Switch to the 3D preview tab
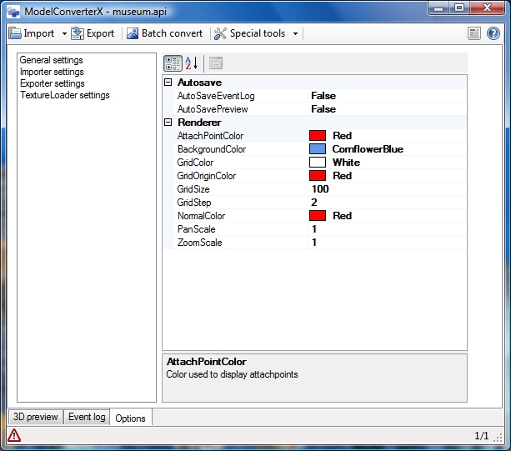The width and height of the screenshot is (511, 451). (34, 417)
